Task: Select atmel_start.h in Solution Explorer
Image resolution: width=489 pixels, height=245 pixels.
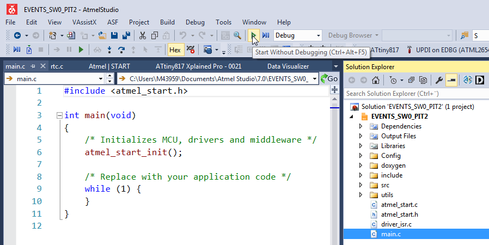Action: tap(400, 215)
